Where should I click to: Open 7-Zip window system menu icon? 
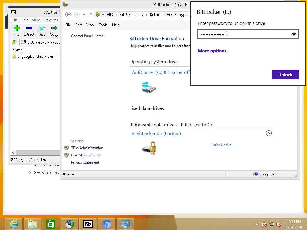[13, 12]
